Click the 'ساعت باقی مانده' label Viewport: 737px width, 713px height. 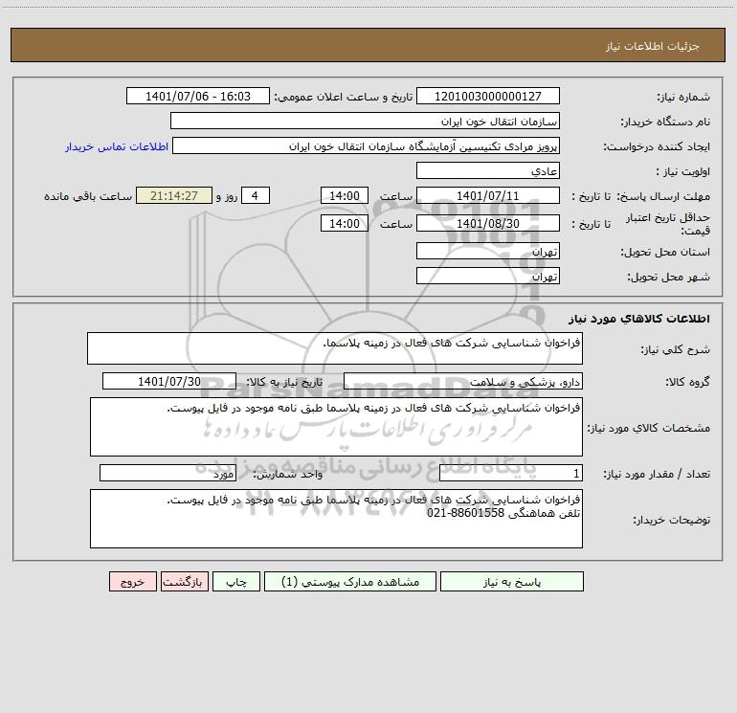(88, 196)
